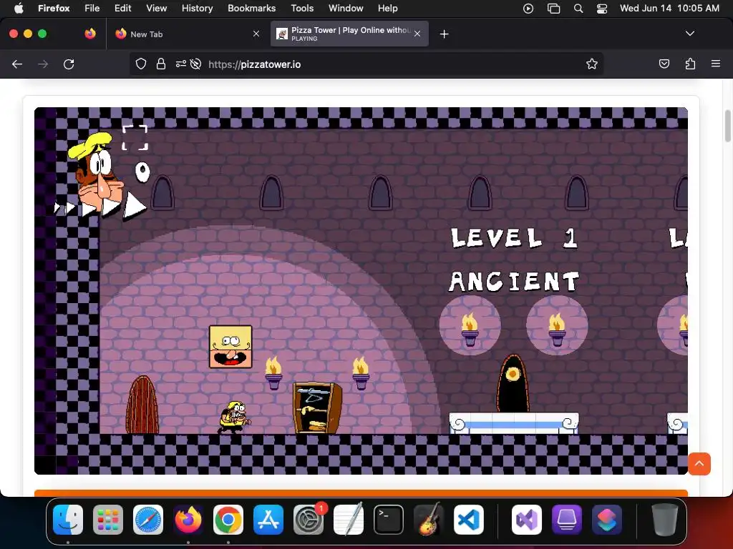Click the wooden wardrobe in the game
This screenshot has height=549, width=733.
[x=317, y=408]
